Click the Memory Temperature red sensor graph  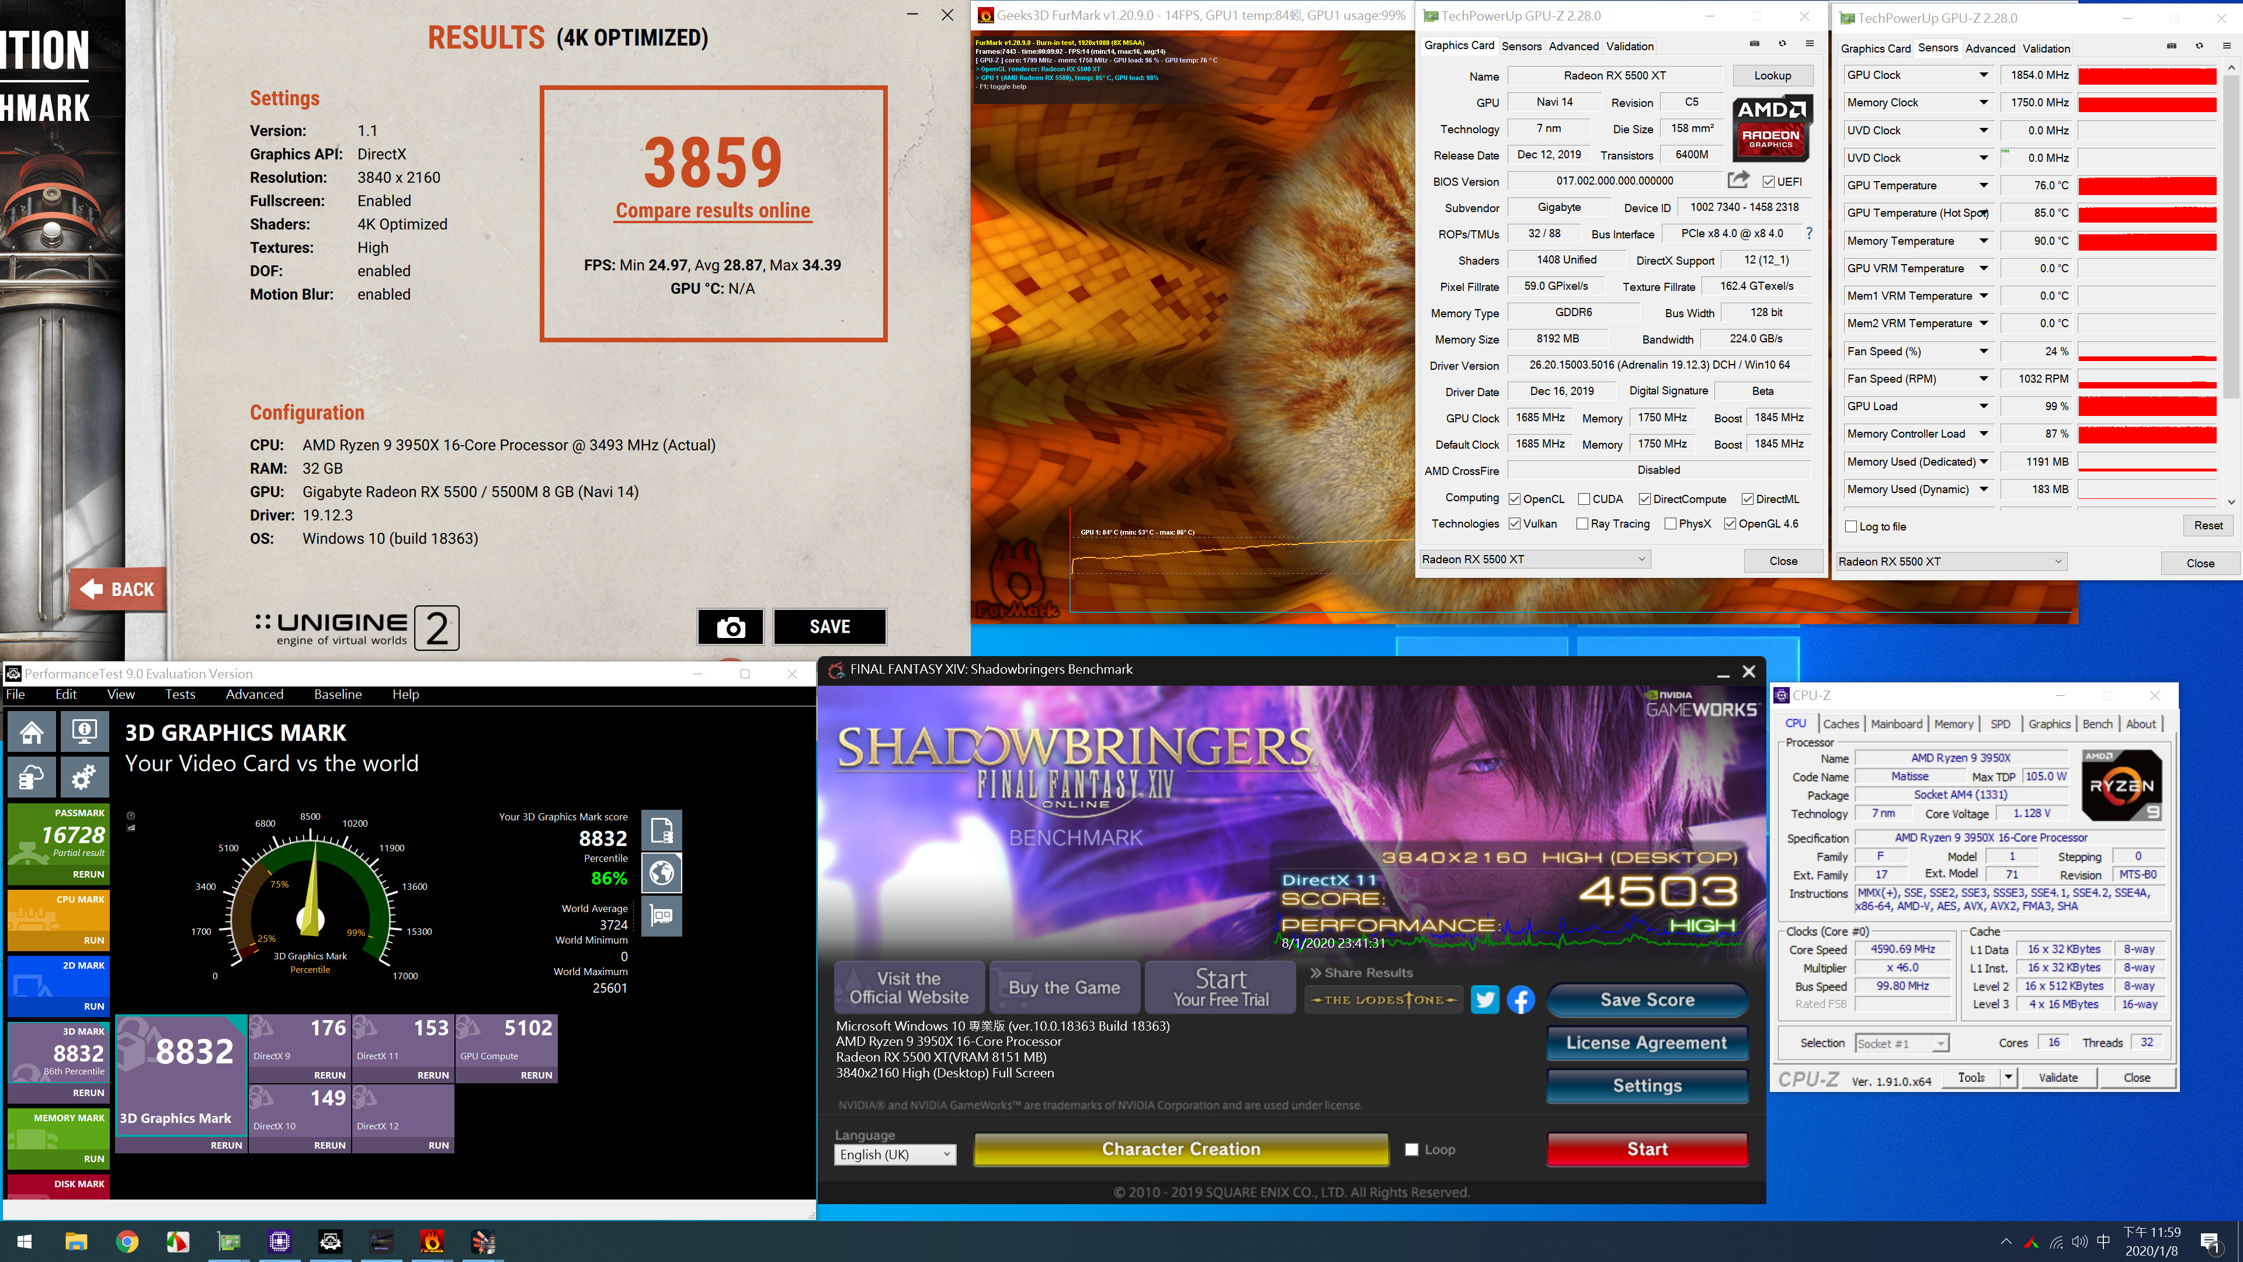pos(2147,241)
